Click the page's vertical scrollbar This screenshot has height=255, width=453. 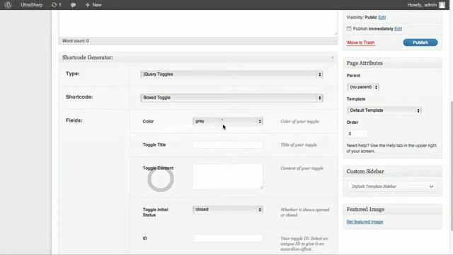[x=452, y=166]
